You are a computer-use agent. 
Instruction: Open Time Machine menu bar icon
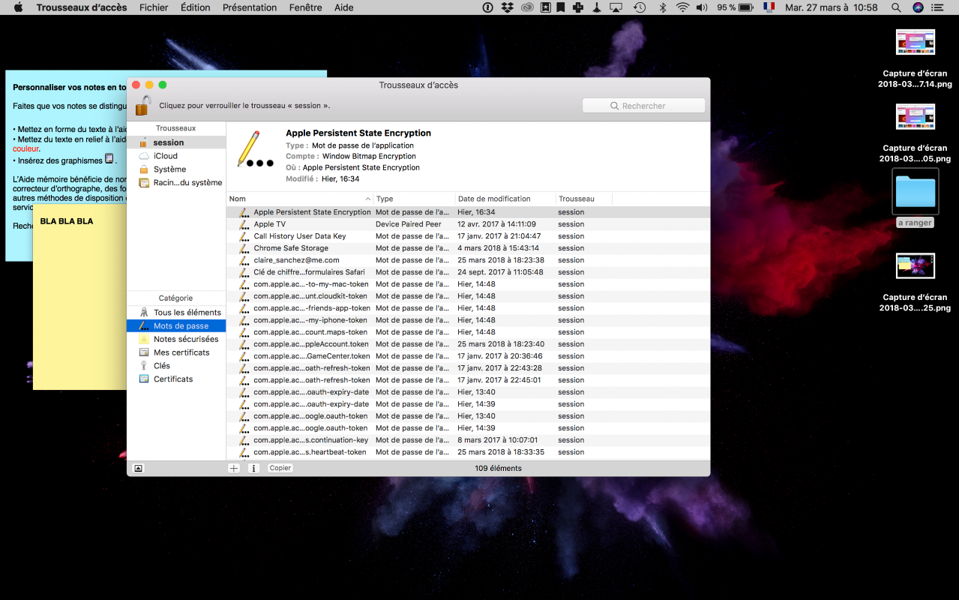pyautogui.click(x=640, y=7)
